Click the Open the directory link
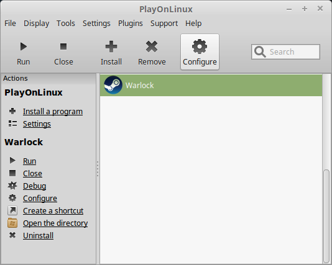Screen dimensions: 332x265 point(55,223)
